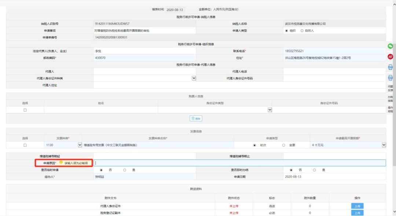
Task: Click taxpayer name 武汉市悦芭蕾文化传播有限公司
Action: 305,24
